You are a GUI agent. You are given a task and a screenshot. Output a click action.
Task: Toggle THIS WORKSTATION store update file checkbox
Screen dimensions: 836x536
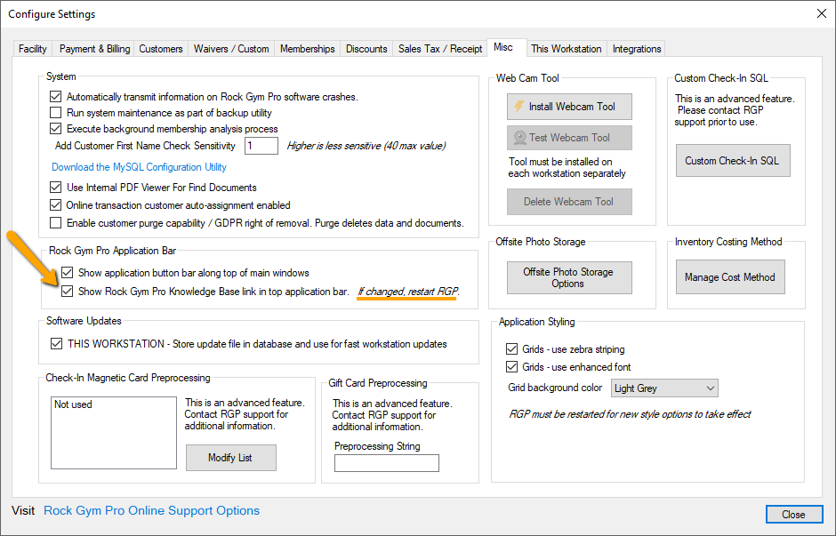coord(56,344)
